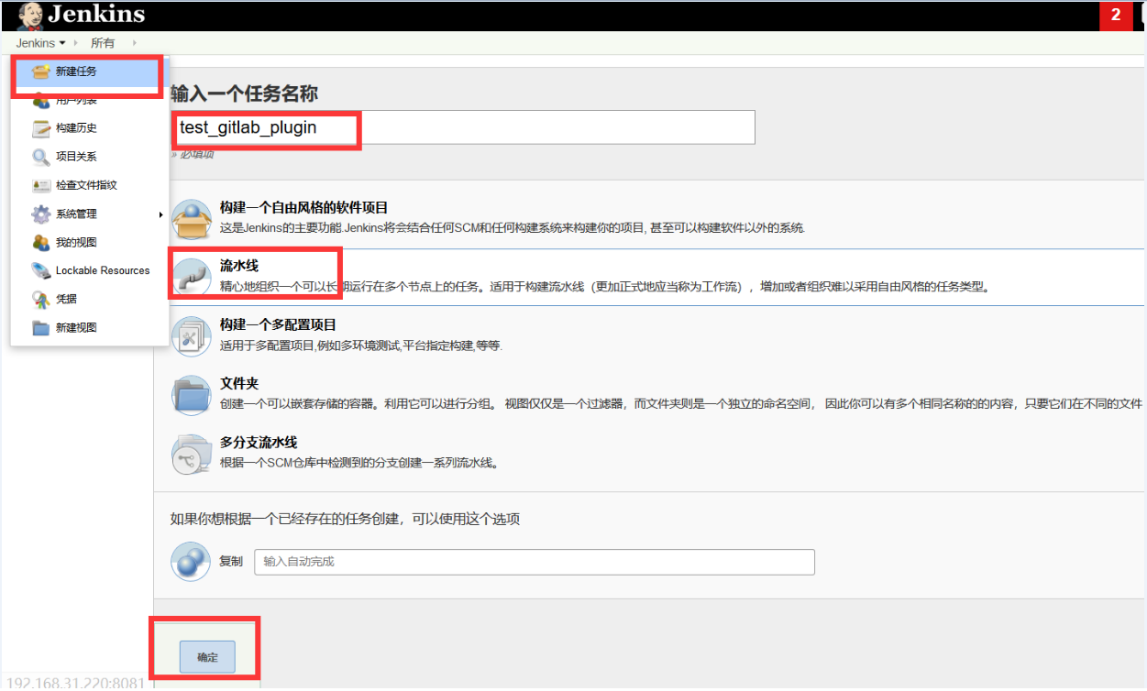Click the 新建任务 folder icon
Screen dimensions: 1147x691
40,71
